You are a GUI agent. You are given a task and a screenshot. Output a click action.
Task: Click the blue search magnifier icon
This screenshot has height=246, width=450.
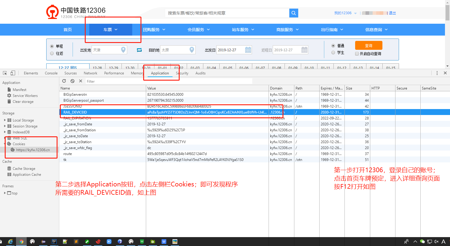click(293, 13)
